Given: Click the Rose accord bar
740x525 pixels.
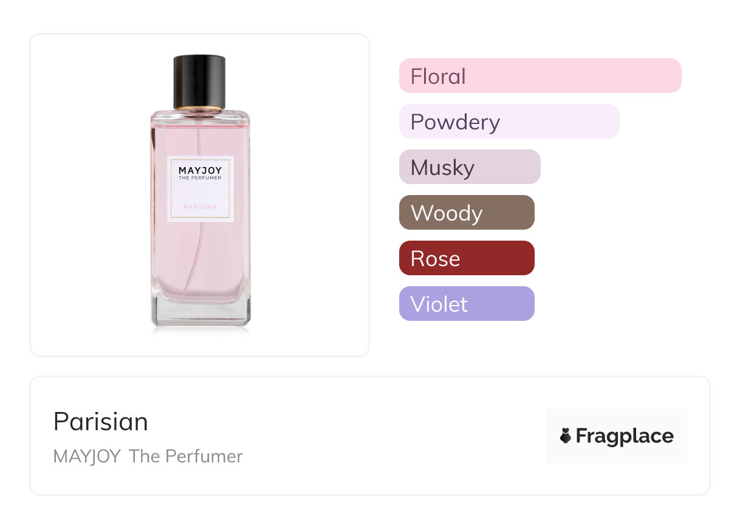Looking at the screenshot, I should [x=466, y=258].
